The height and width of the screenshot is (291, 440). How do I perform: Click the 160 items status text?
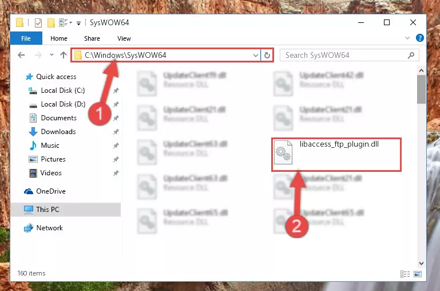pyautogui.click(x=31, y=273)
